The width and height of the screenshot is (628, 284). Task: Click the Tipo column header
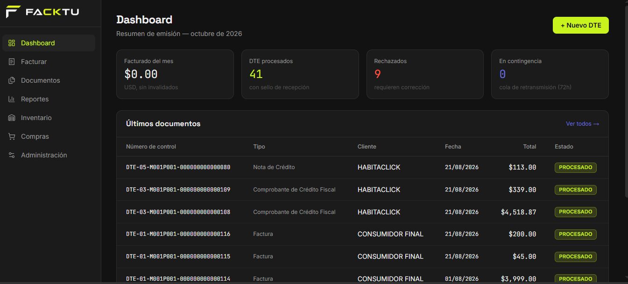tap(259, 147)
